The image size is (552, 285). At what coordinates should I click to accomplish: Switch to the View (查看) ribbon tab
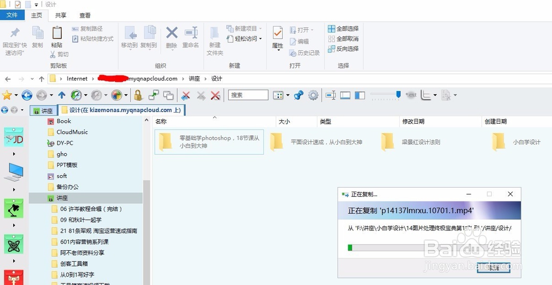[x=85, y=15]
